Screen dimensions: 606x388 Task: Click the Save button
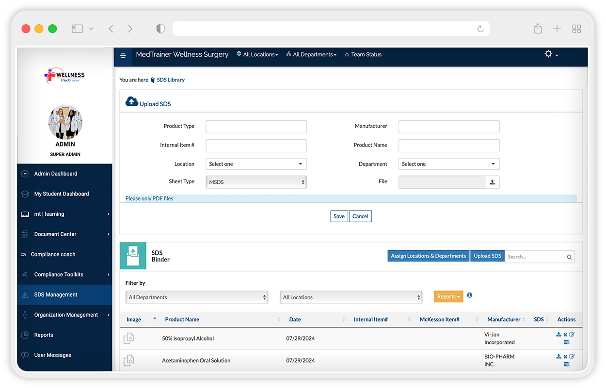(339, 216)
